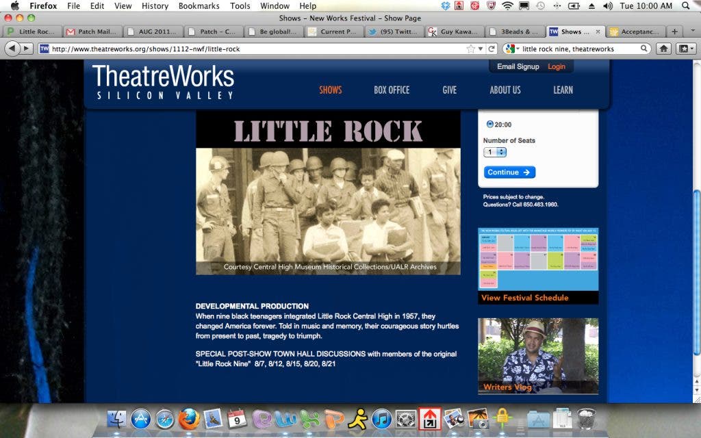Click the Time Machine menu bar icon
The image size is (701, 438).
click(541, 5)
